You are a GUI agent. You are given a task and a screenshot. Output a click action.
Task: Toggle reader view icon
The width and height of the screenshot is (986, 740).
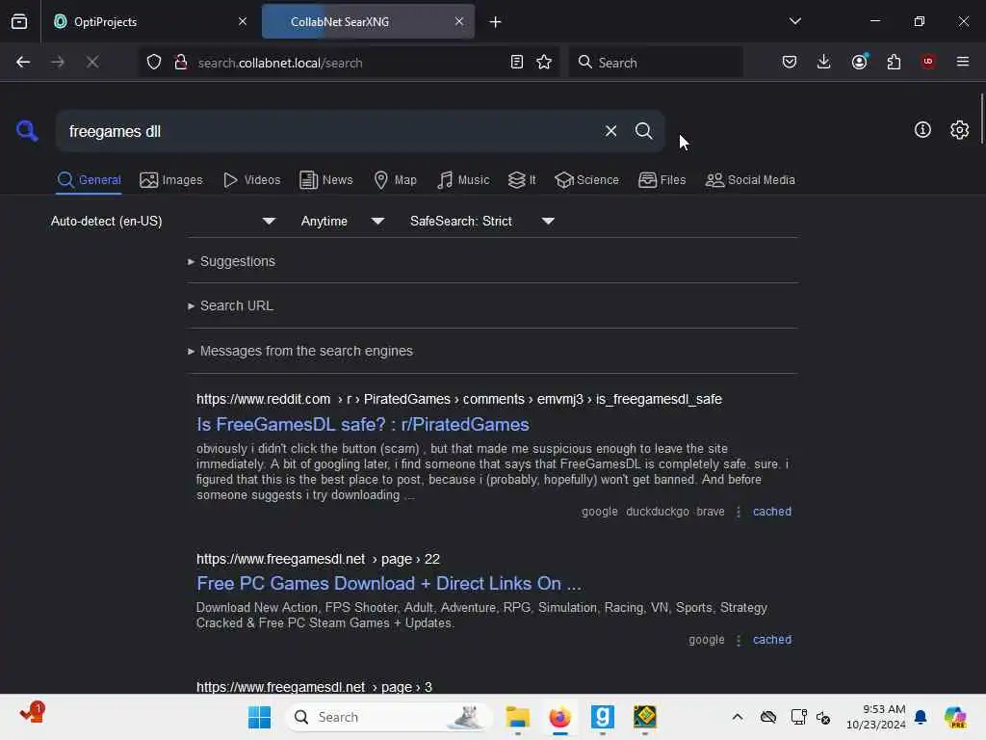[x=517, y=62]
